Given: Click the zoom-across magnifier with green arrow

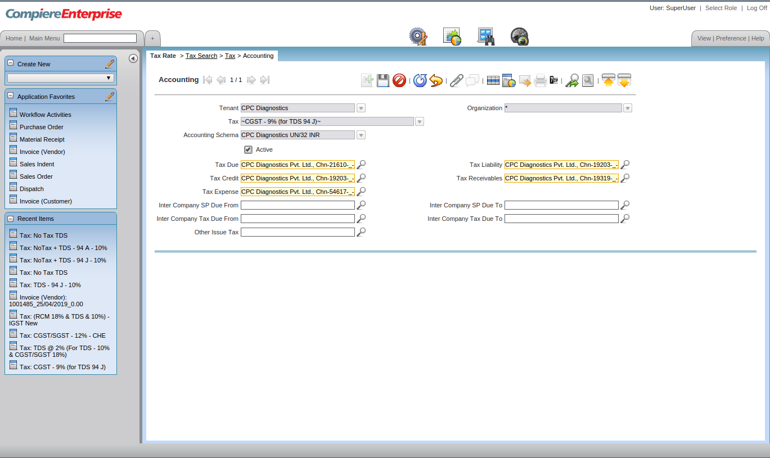Looking at the screenshot, I should [x=572, y=80].
